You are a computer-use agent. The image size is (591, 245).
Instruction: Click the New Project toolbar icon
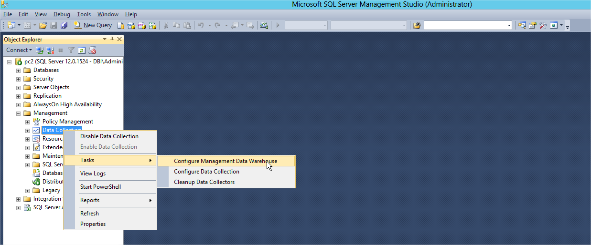pos(11,25)
